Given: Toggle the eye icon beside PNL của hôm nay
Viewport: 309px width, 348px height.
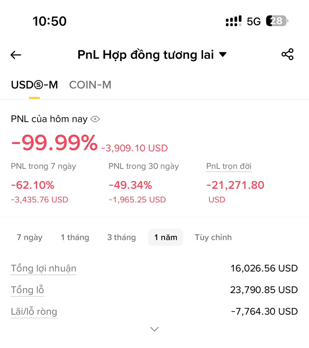Looking at the screenshot, I should [x=95, y=119].
